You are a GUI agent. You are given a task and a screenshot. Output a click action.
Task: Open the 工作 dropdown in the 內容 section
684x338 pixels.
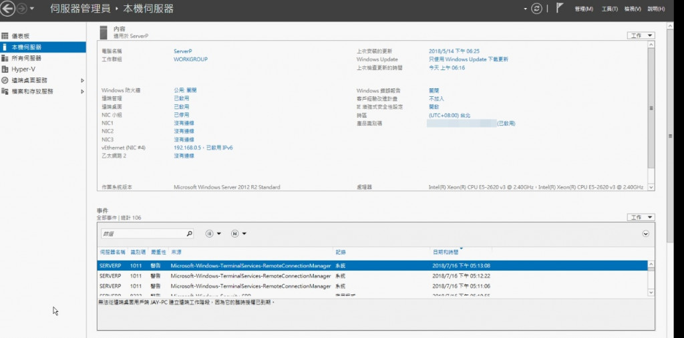tap(641, 35)
